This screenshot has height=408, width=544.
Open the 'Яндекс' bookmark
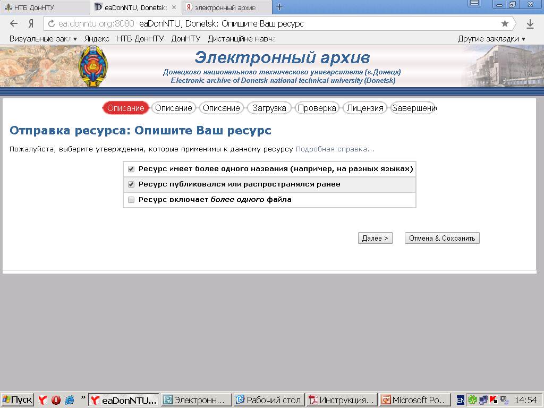(97, 39)
